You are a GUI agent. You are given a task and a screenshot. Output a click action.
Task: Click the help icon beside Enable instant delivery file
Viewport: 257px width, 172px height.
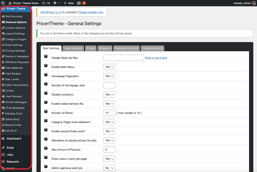(x=46, y=102)
